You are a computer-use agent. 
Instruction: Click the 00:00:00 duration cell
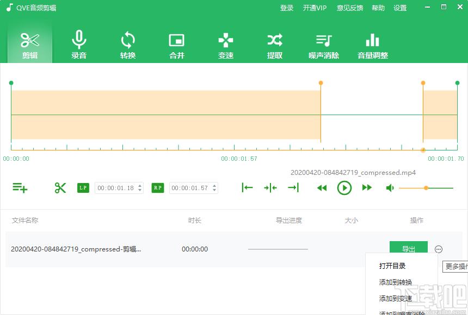click(195, 249)
